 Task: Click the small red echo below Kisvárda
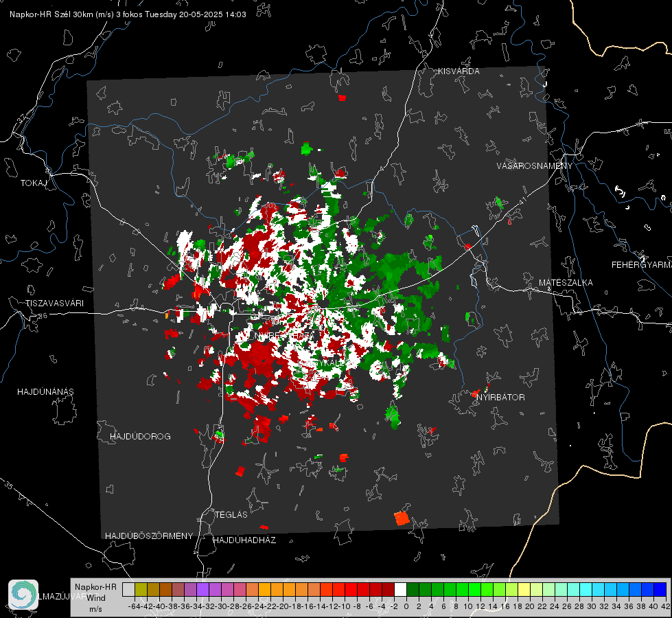[342, 98]
